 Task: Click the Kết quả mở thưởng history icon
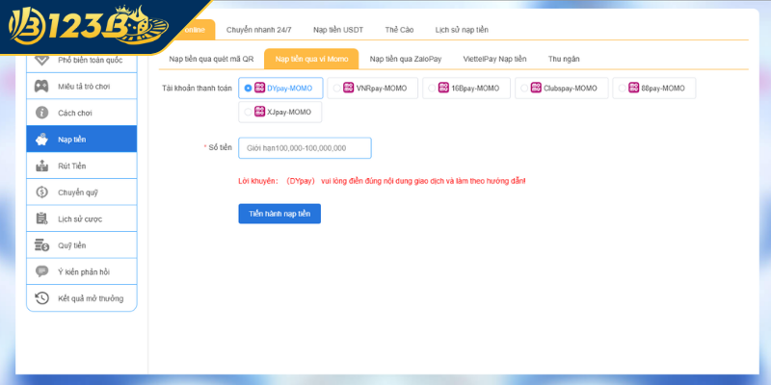41,298
